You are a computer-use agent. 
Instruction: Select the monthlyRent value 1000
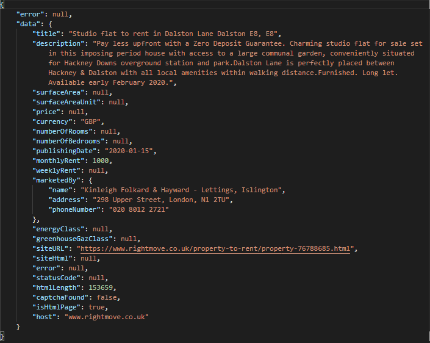pos(101,161)
